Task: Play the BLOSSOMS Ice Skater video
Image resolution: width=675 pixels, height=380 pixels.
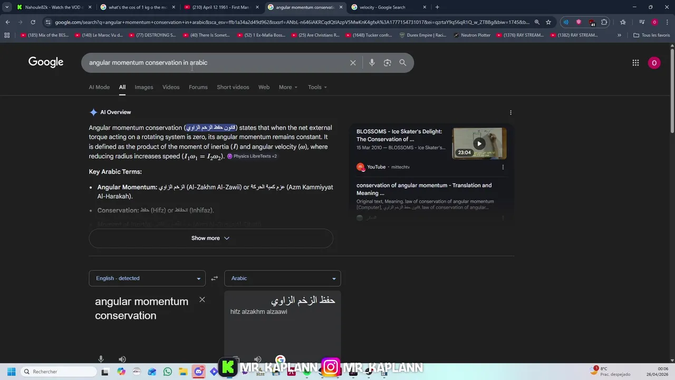Action: tap(479, 144)
